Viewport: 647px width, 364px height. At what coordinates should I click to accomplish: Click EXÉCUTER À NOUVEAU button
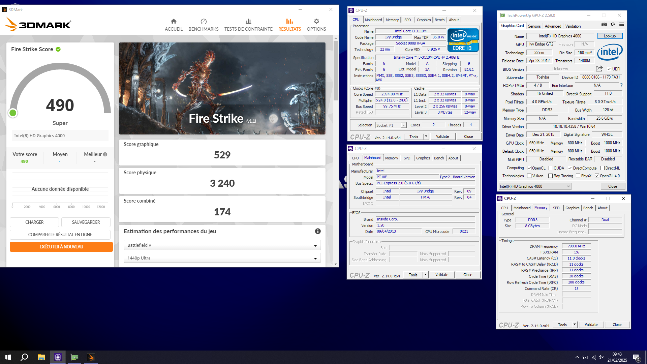(61, 247)
